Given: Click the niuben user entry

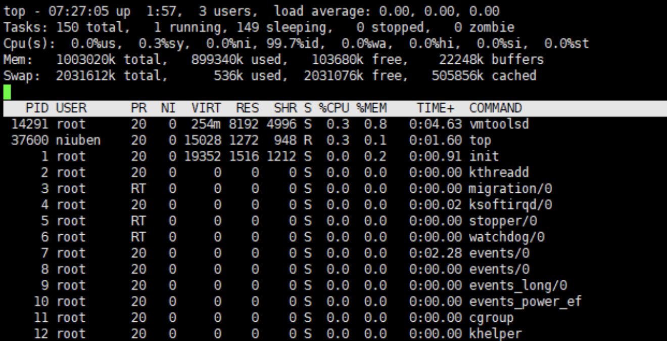Looking at the screenshot, I should 78,141.
